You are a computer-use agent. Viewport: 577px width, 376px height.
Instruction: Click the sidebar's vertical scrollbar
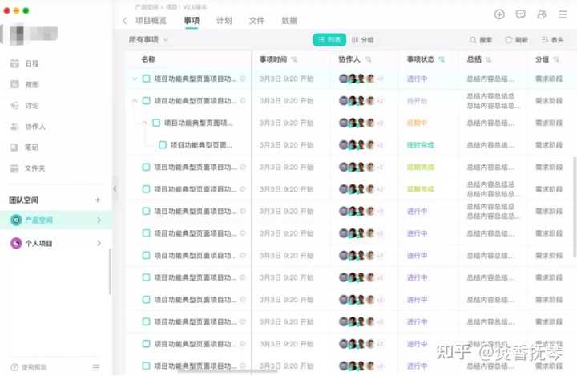(110, 272)
